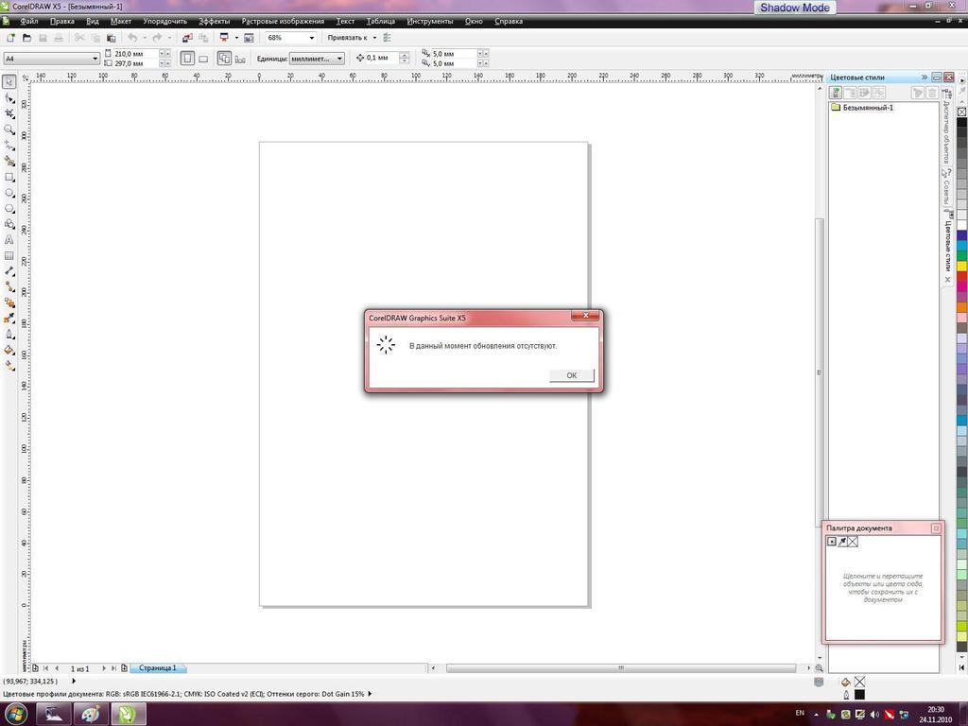Switch to the Советы docker tab

pyautogui.click(x=946, y=187)
